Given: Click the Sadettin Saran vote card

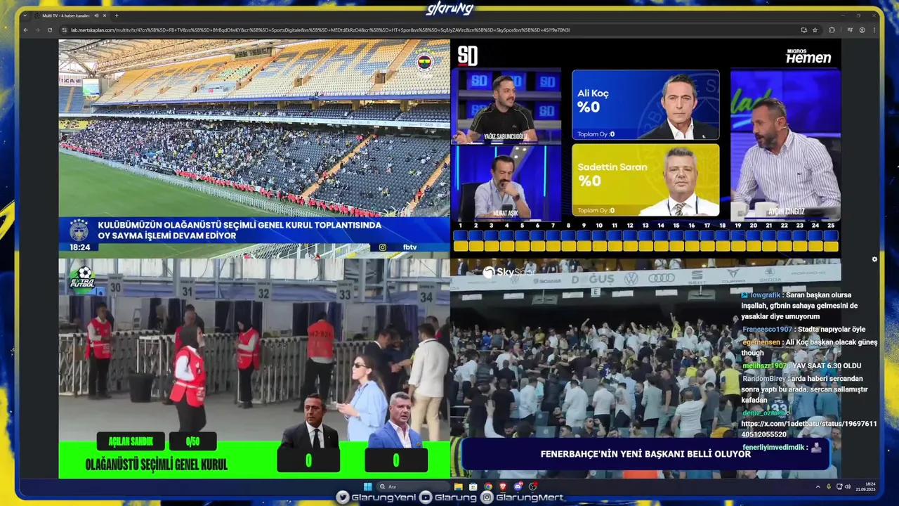Looking at the screenshot, I should click(645, 180).
